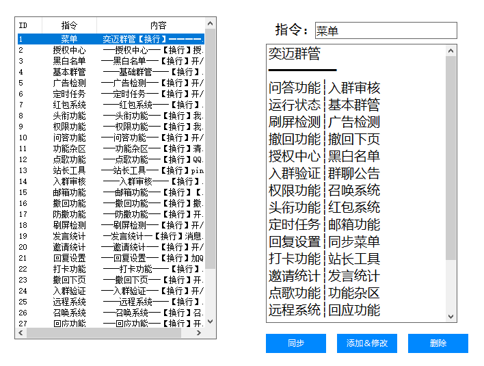Click the 删除 button

[x=438, y=343]
